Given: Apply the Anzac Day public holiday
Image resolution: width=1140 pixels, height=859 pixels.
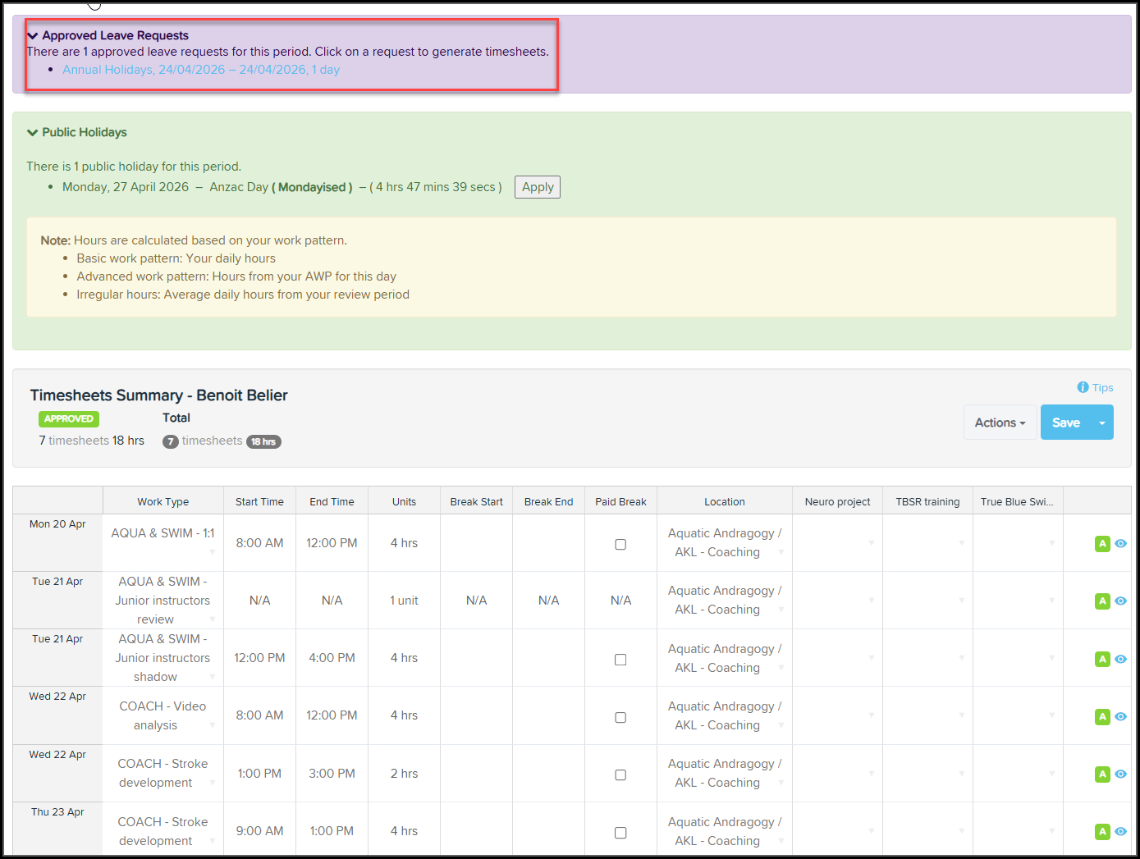Looking at the screenshot, I should click(x=538, y=187).
